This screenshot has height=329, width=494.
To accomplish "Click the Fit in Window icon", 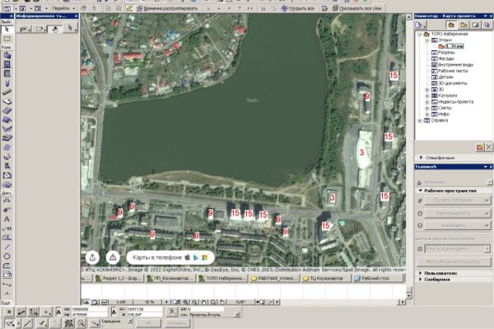I will click(213, 302).
